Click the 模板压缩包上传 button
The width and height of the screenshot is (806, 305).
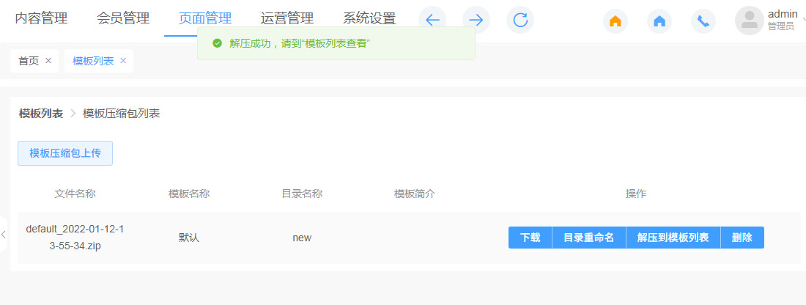pos(65,153)
